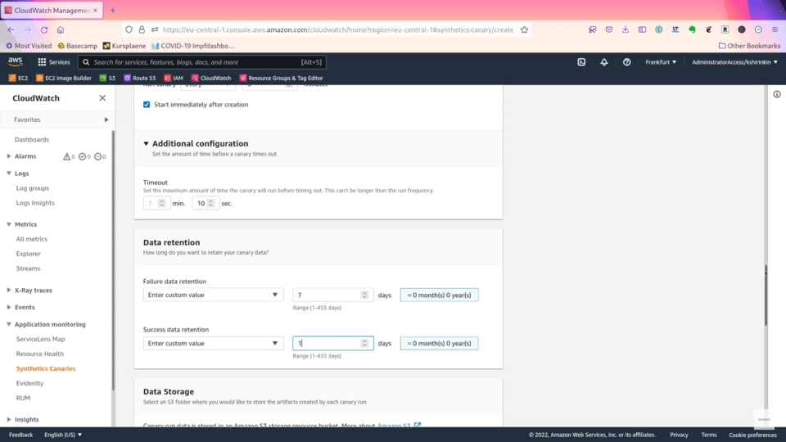Viewport: 786px width, 442px height.
Task: Open Synthetics Canaries in sidebar
Action: [46, 368]
